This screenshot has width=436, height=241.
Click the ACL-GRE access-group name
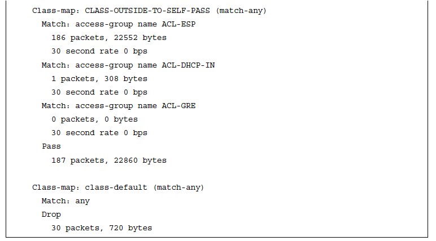[178, 106]
